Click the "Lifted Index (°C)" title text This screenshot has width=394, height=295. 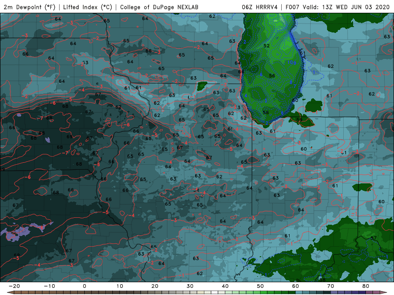tap(88, 7)
